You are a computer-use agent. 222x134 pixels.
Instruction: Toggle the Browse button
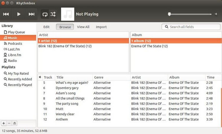(x=65, y=27)
